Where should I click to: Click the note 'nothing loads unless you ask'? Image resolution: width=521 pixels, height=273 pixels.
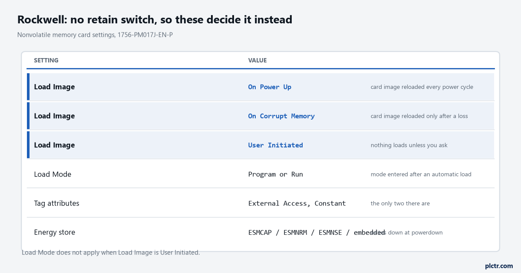point(409,145)
